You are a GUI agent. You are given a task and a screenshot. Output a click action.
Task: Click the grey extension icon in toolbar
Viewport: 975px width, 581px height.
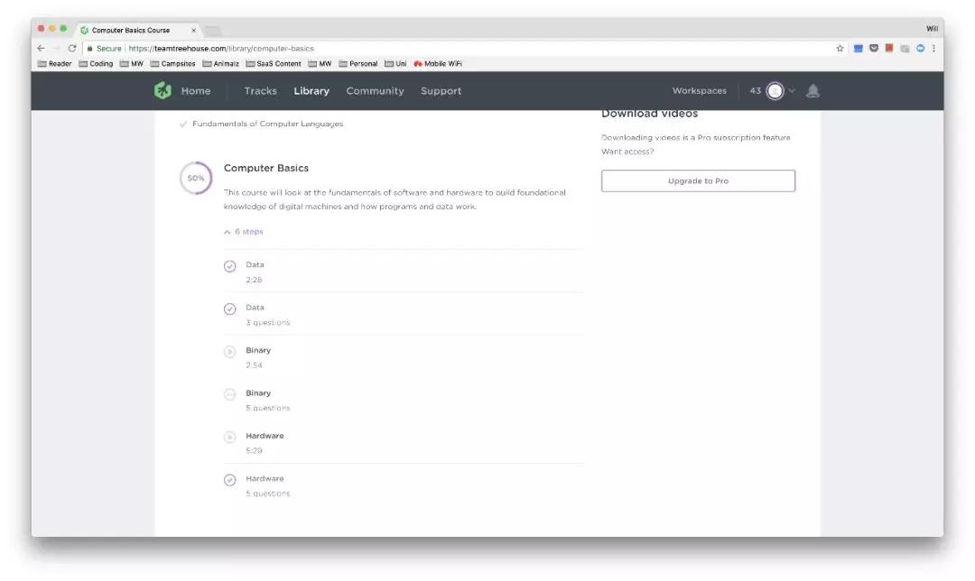click(905, 49)
